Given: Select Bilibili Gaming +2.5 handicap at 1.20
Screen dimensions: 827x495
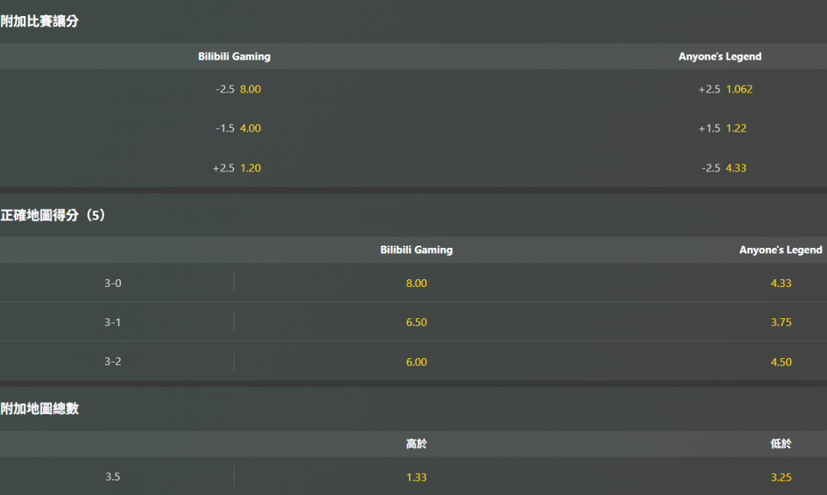Looking at the screenshot, I should 237,168.
